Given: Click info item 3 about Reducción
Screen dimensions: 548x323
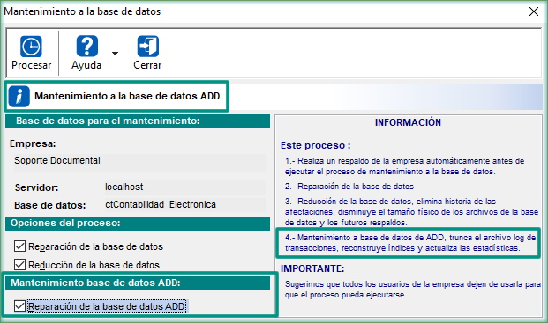Looking at the screenshot, I should [411, 212].
